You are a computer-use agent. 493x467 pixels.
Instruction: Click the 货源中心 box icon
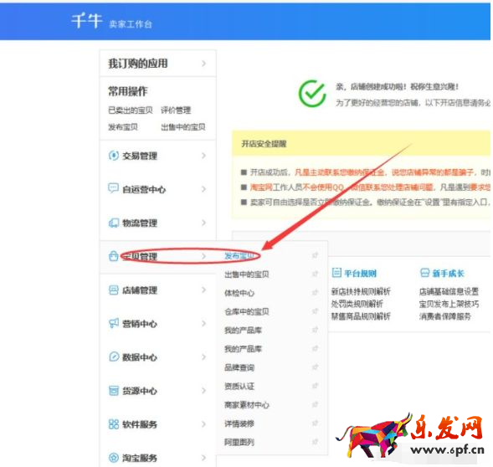[x=114, y=391]
